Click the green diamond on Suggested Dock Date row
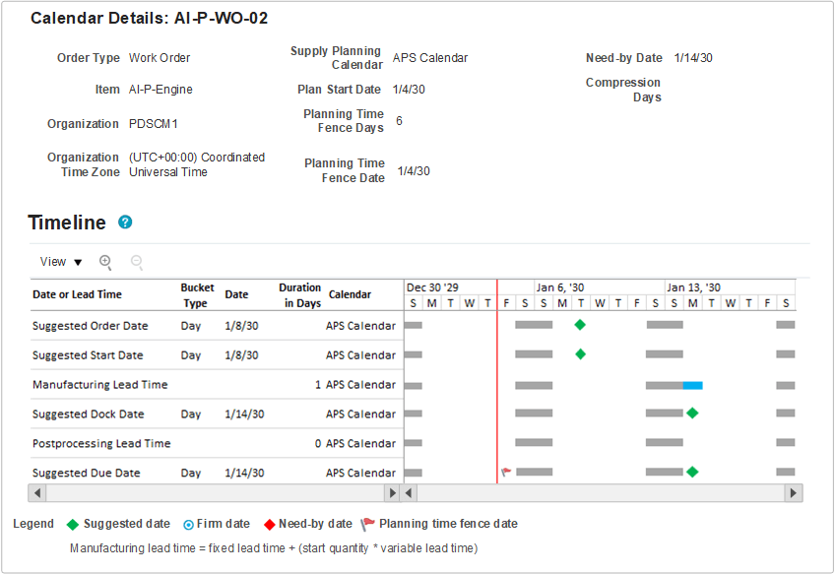 coord(692,414)
